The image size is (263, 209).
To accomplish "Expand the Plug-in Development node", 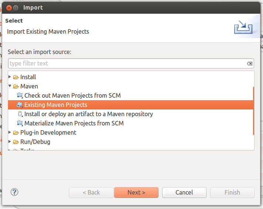I will [x=10, y=132].
